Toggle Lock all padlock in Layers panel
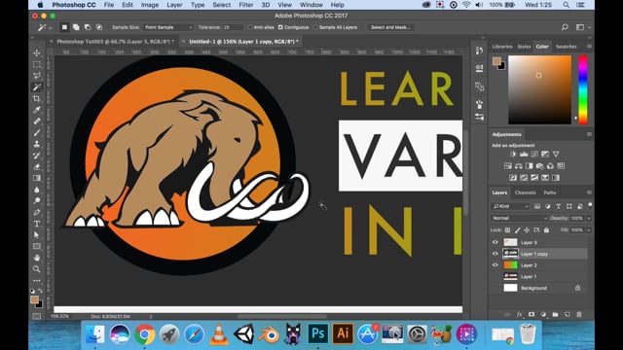This screenshot has width=623, height=350. [546, 229]
